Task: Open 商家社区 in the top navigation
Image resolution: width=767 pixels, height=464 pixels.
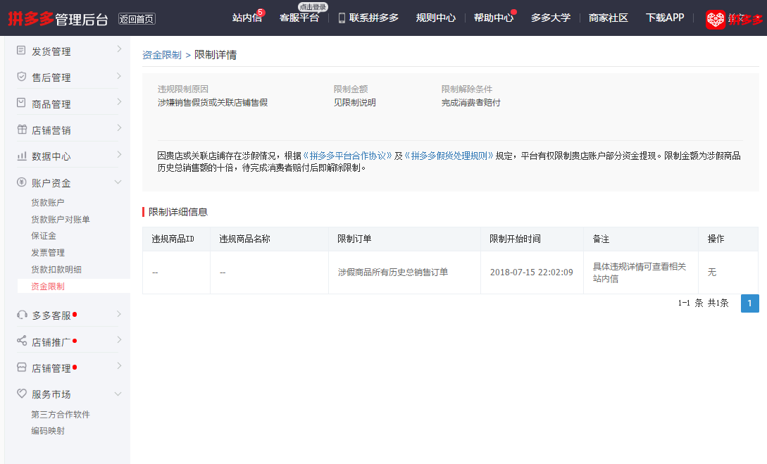Action: (x=608, y=18)
